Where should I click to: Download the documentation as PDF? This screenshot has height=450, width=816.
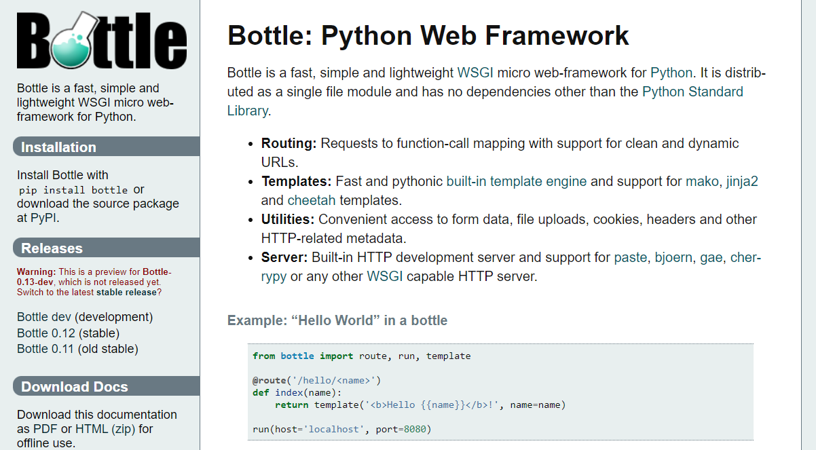click(x=45, y=429)
